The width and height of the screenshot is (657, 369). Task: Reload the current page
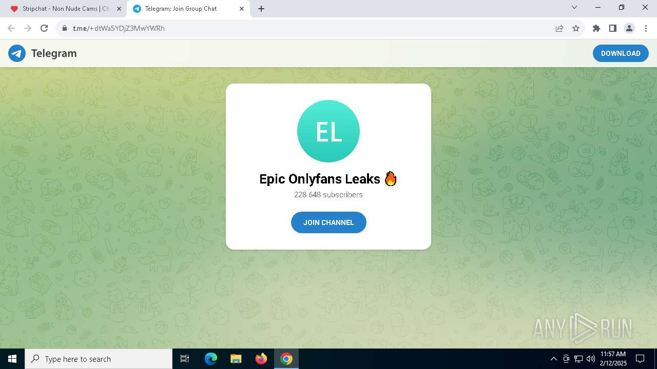point(44,28)
